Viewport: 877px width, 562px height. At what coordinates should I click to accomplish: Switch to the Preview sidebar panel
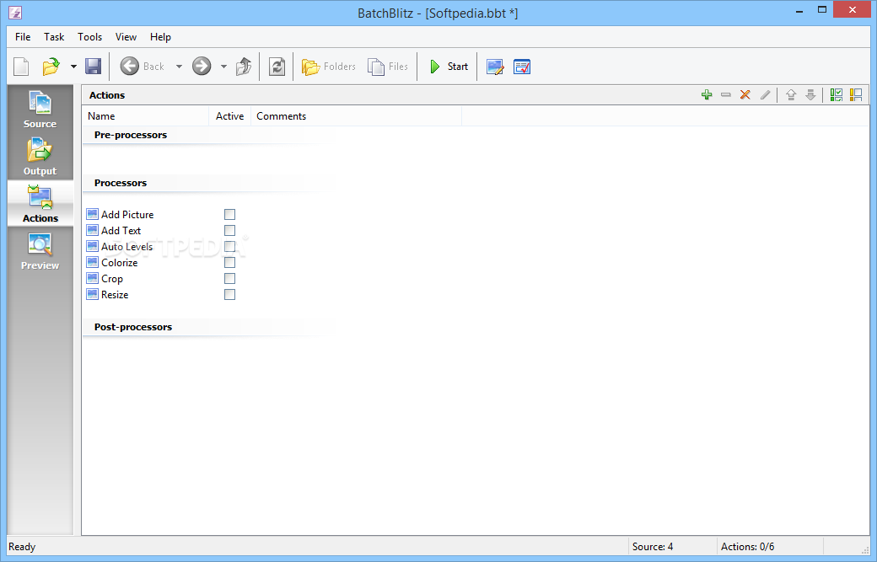click(x=40, y=251)
